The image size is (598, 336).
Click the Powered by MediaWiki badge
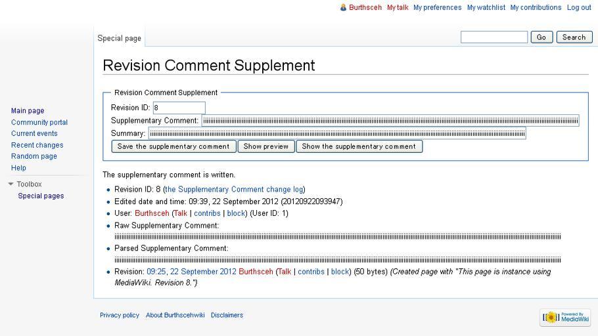coord(566,317)
